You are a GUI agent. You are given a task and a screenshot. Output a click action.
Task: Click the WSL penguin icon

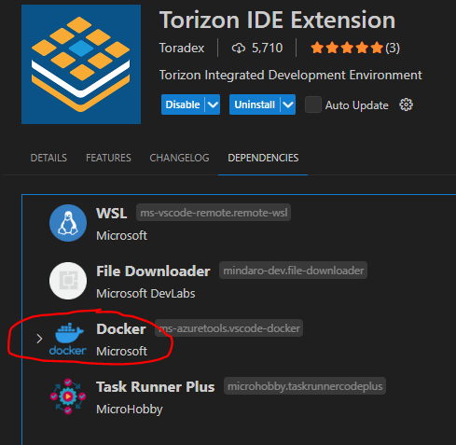click(68, 223)
